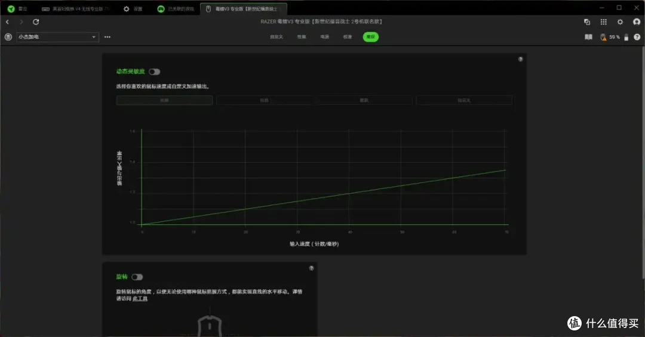Open the guide book icon
This screenshot has height=337, width=645.
[x=589, y=37]
